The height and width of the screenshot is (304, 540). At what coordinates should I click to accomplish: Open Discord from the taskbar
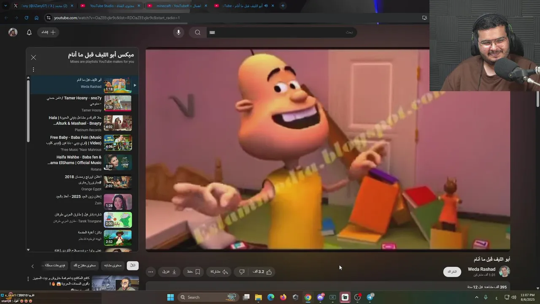click(320, 297)
